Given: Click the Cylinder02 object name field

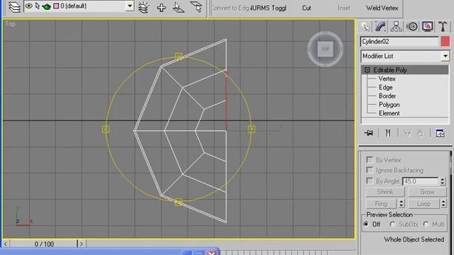Looking at the screenshot, I should point(399,42).
